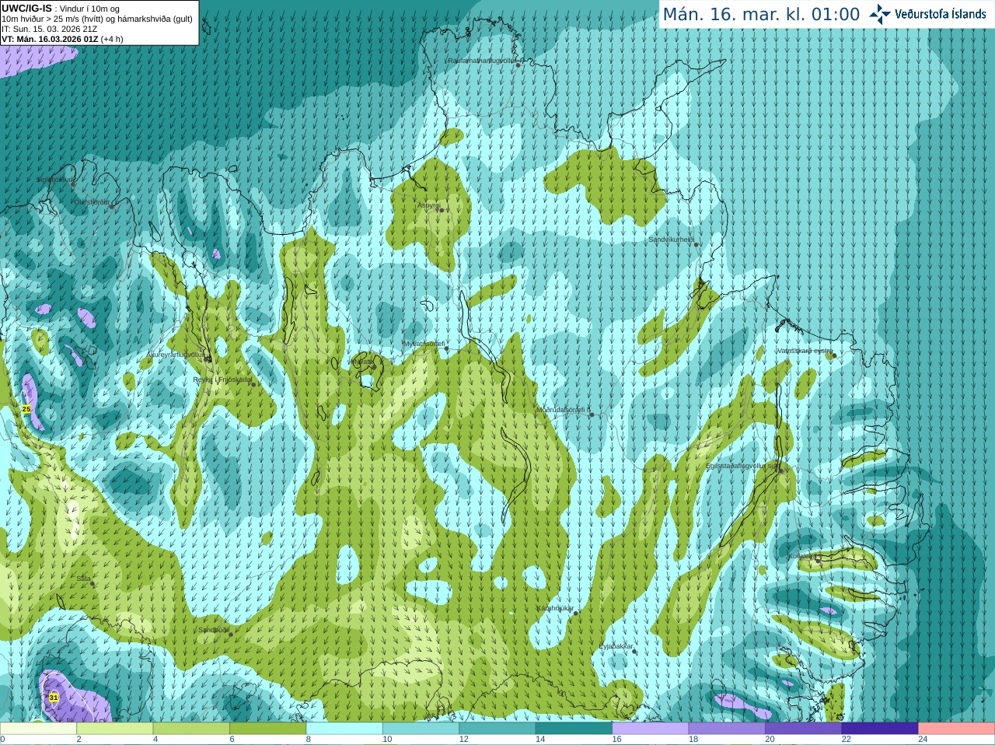Select the 4–6 m/s green swatch

(x=191, y=729)
